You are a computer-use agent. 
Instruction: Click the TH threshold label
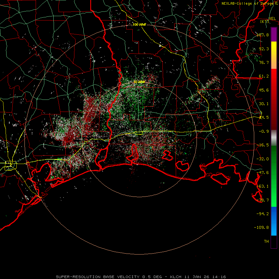coord(266,241)
